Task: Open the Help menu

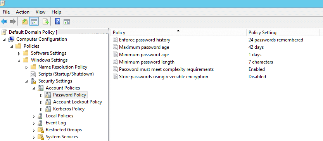Action: tap(56, 12)
